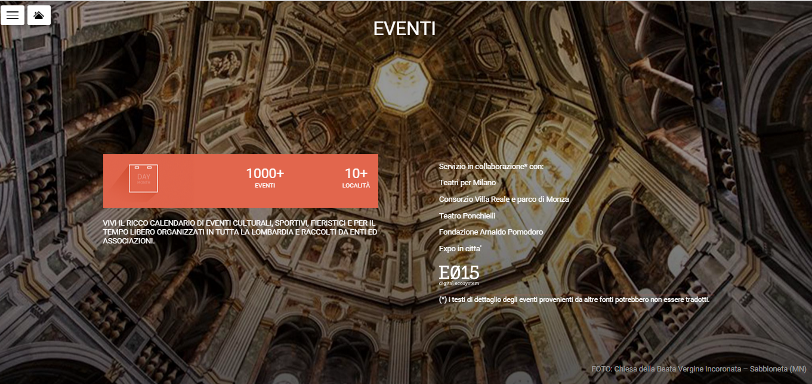
Task: Click the E015 digital ecosystem logo
Action: [x=459, y=274]
